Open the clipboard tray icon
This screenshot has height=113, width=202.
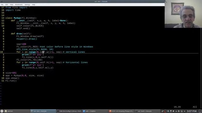[x=171, y=111]
